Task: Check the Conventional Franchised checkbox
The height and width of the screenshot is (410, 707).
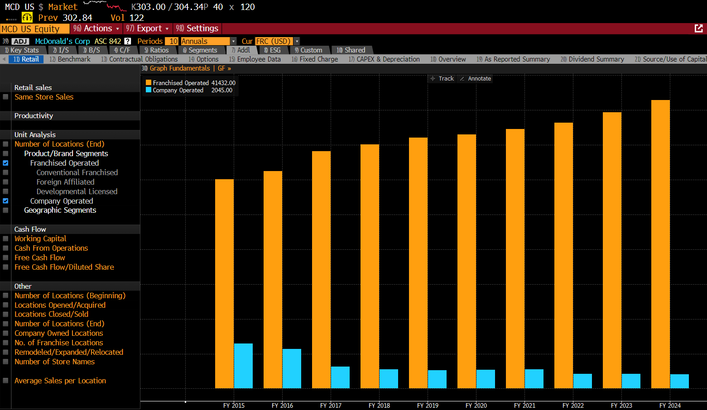Action: (x=5, y=172)
